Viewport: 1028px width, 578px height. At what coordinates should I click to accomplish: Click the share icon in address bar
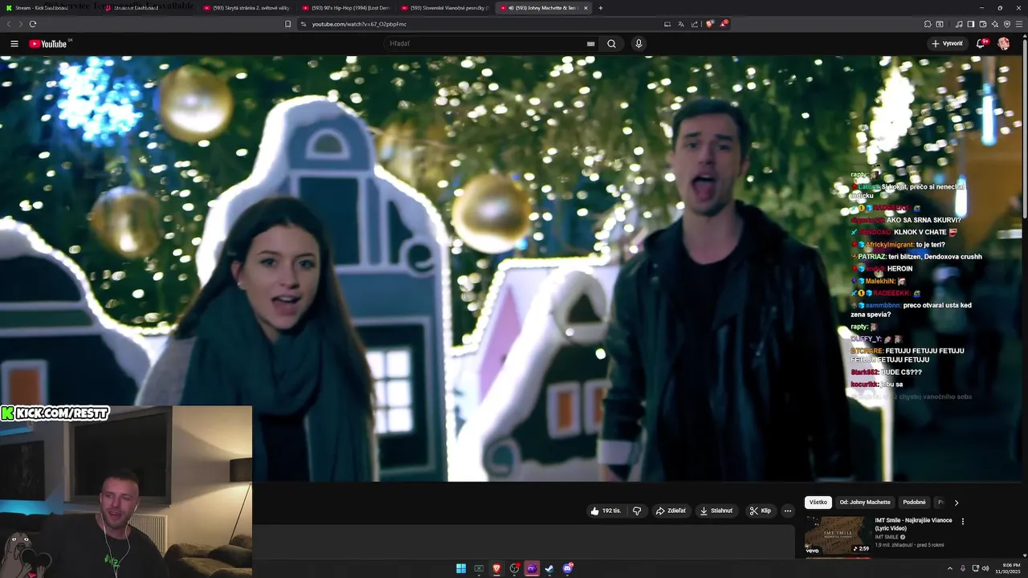point(695,24)
